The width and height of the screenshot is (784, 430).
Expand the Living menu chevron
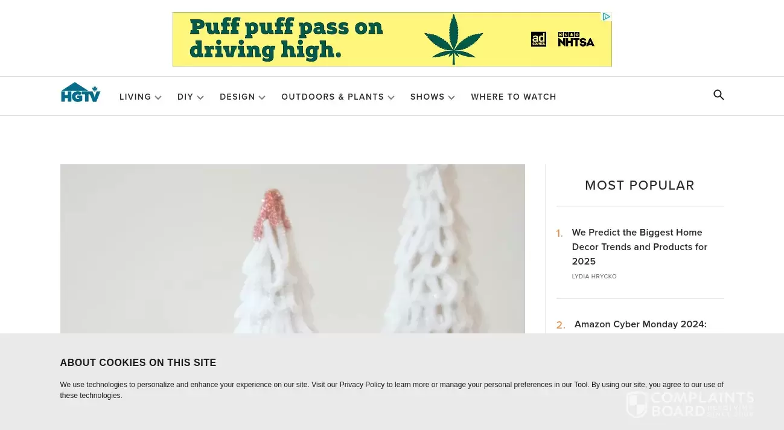click(158, 97)
